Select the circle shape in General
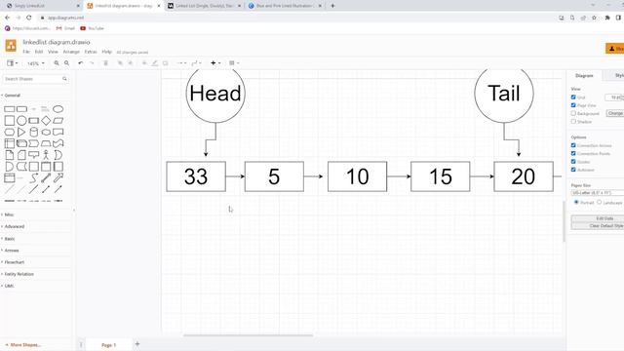Image resolution: width=624 pixels, height=351 pixels. point(21,121)
